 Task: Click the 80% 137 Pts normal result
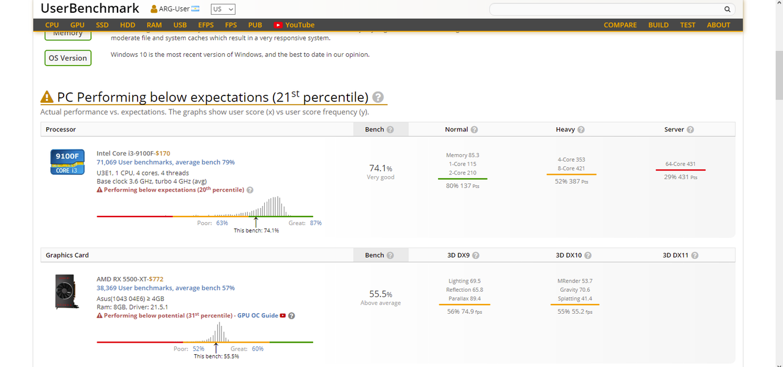[462, 186]
